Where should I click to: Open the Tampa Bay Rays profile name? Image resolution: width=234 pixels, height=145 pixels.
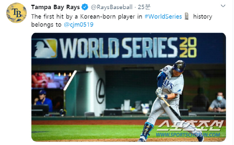click(x=56, y=7)
